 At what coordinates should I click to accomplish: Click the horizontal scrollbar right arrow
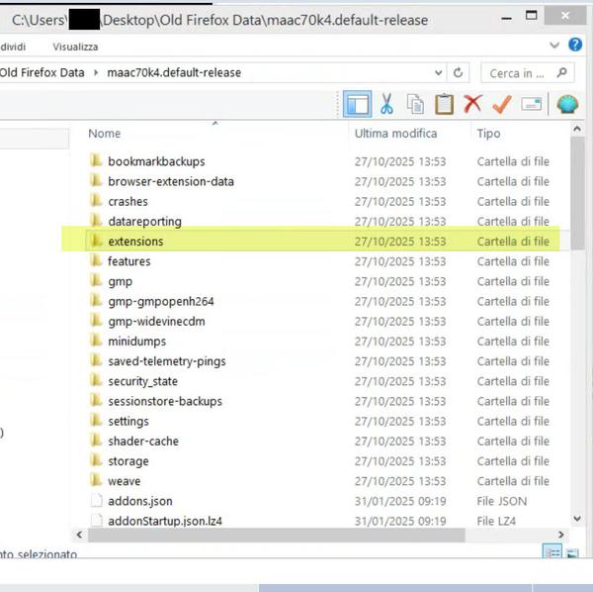coord(560,535)
